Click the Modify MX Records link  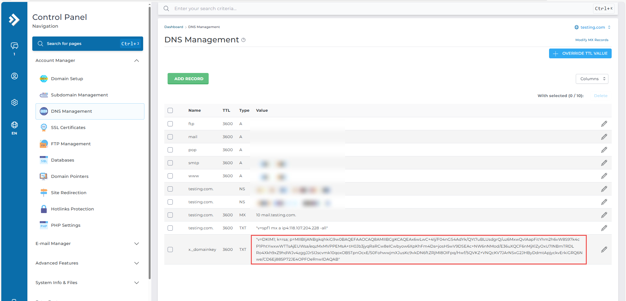pyautogui.click(x=591, y=40)
